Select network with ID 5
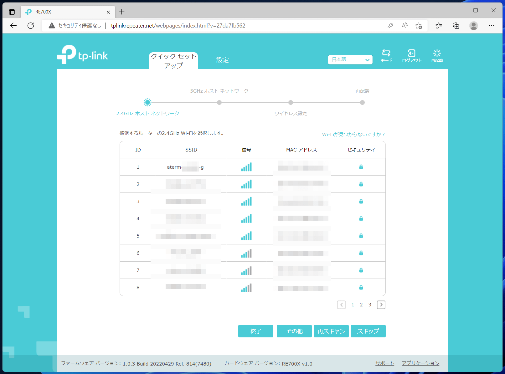This screenshot has width=505, height=374. (x=252, y=236)
